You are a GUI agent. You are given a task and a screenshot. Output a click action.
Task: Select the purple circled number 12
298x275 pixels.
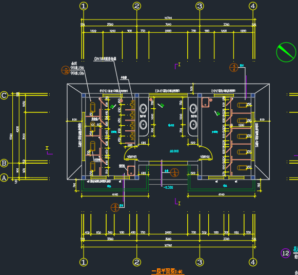(286, 253)
